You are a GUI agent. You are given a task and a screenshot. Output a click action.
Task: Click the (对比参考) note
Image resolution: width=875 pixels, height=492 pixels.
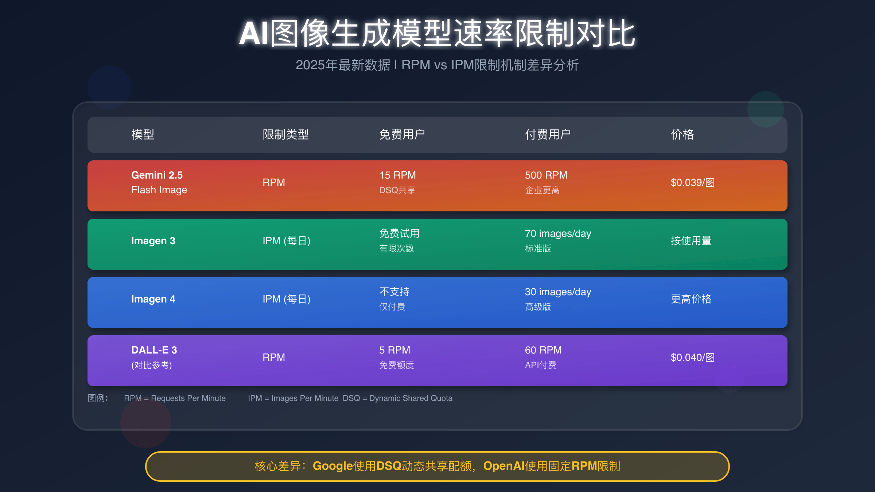(x=152, y=365)
